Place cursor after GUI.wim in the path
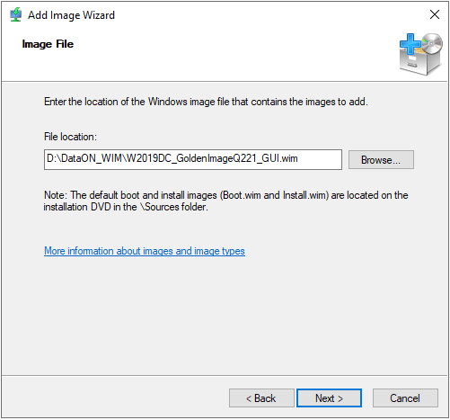 coord(298,158)
